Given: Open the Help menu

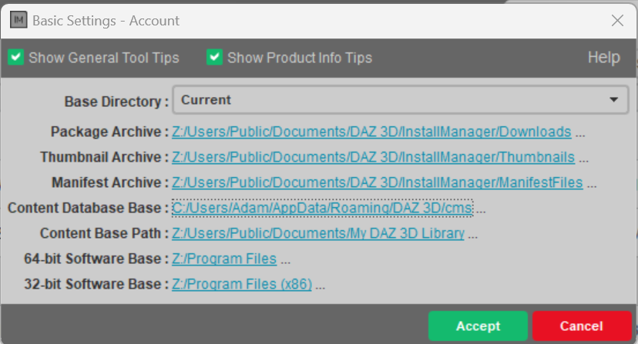Looking at the screenshot, I should coord(603,58).
